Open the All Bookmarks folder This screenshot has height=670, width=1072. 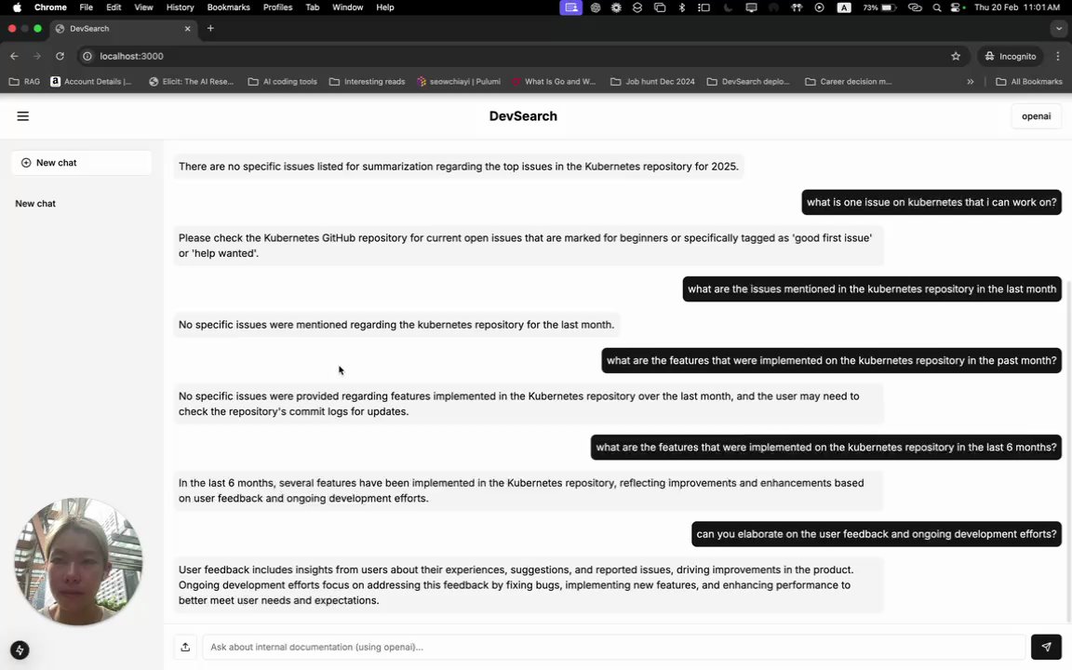coord(1029,81)
